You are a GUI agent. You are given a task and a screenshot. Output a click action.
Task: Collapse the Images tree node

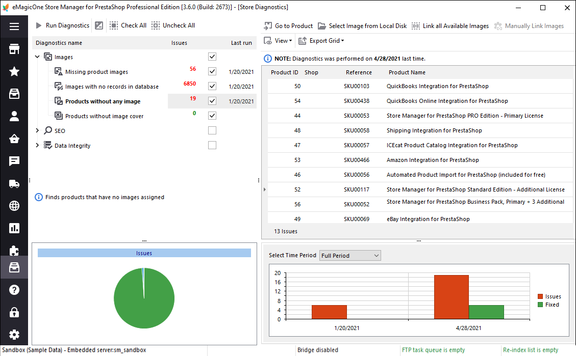[x=37, y=57]
